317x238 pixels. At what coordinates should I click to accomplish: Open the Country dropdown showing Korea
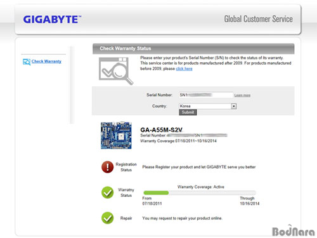click(208, 106)
